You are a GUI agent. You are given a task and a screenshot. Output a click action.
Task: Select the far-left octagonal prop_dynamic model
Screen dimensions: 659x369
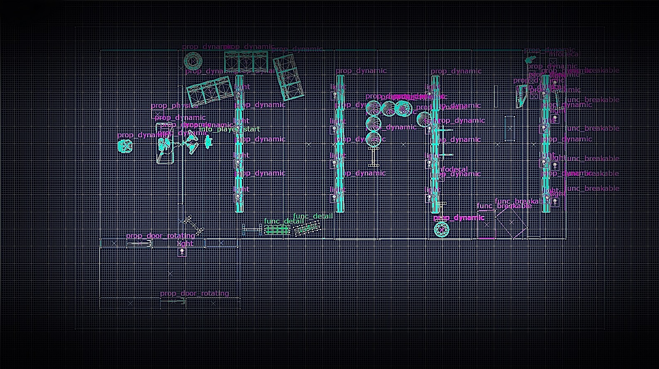coord(125,146)
